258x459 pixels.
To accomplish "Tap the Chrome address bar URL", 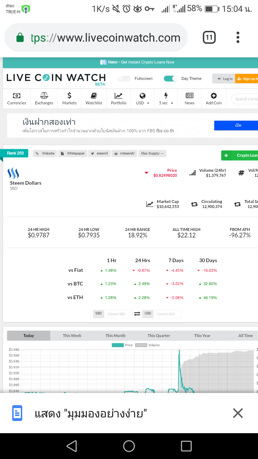I will (x=106, y=38).
